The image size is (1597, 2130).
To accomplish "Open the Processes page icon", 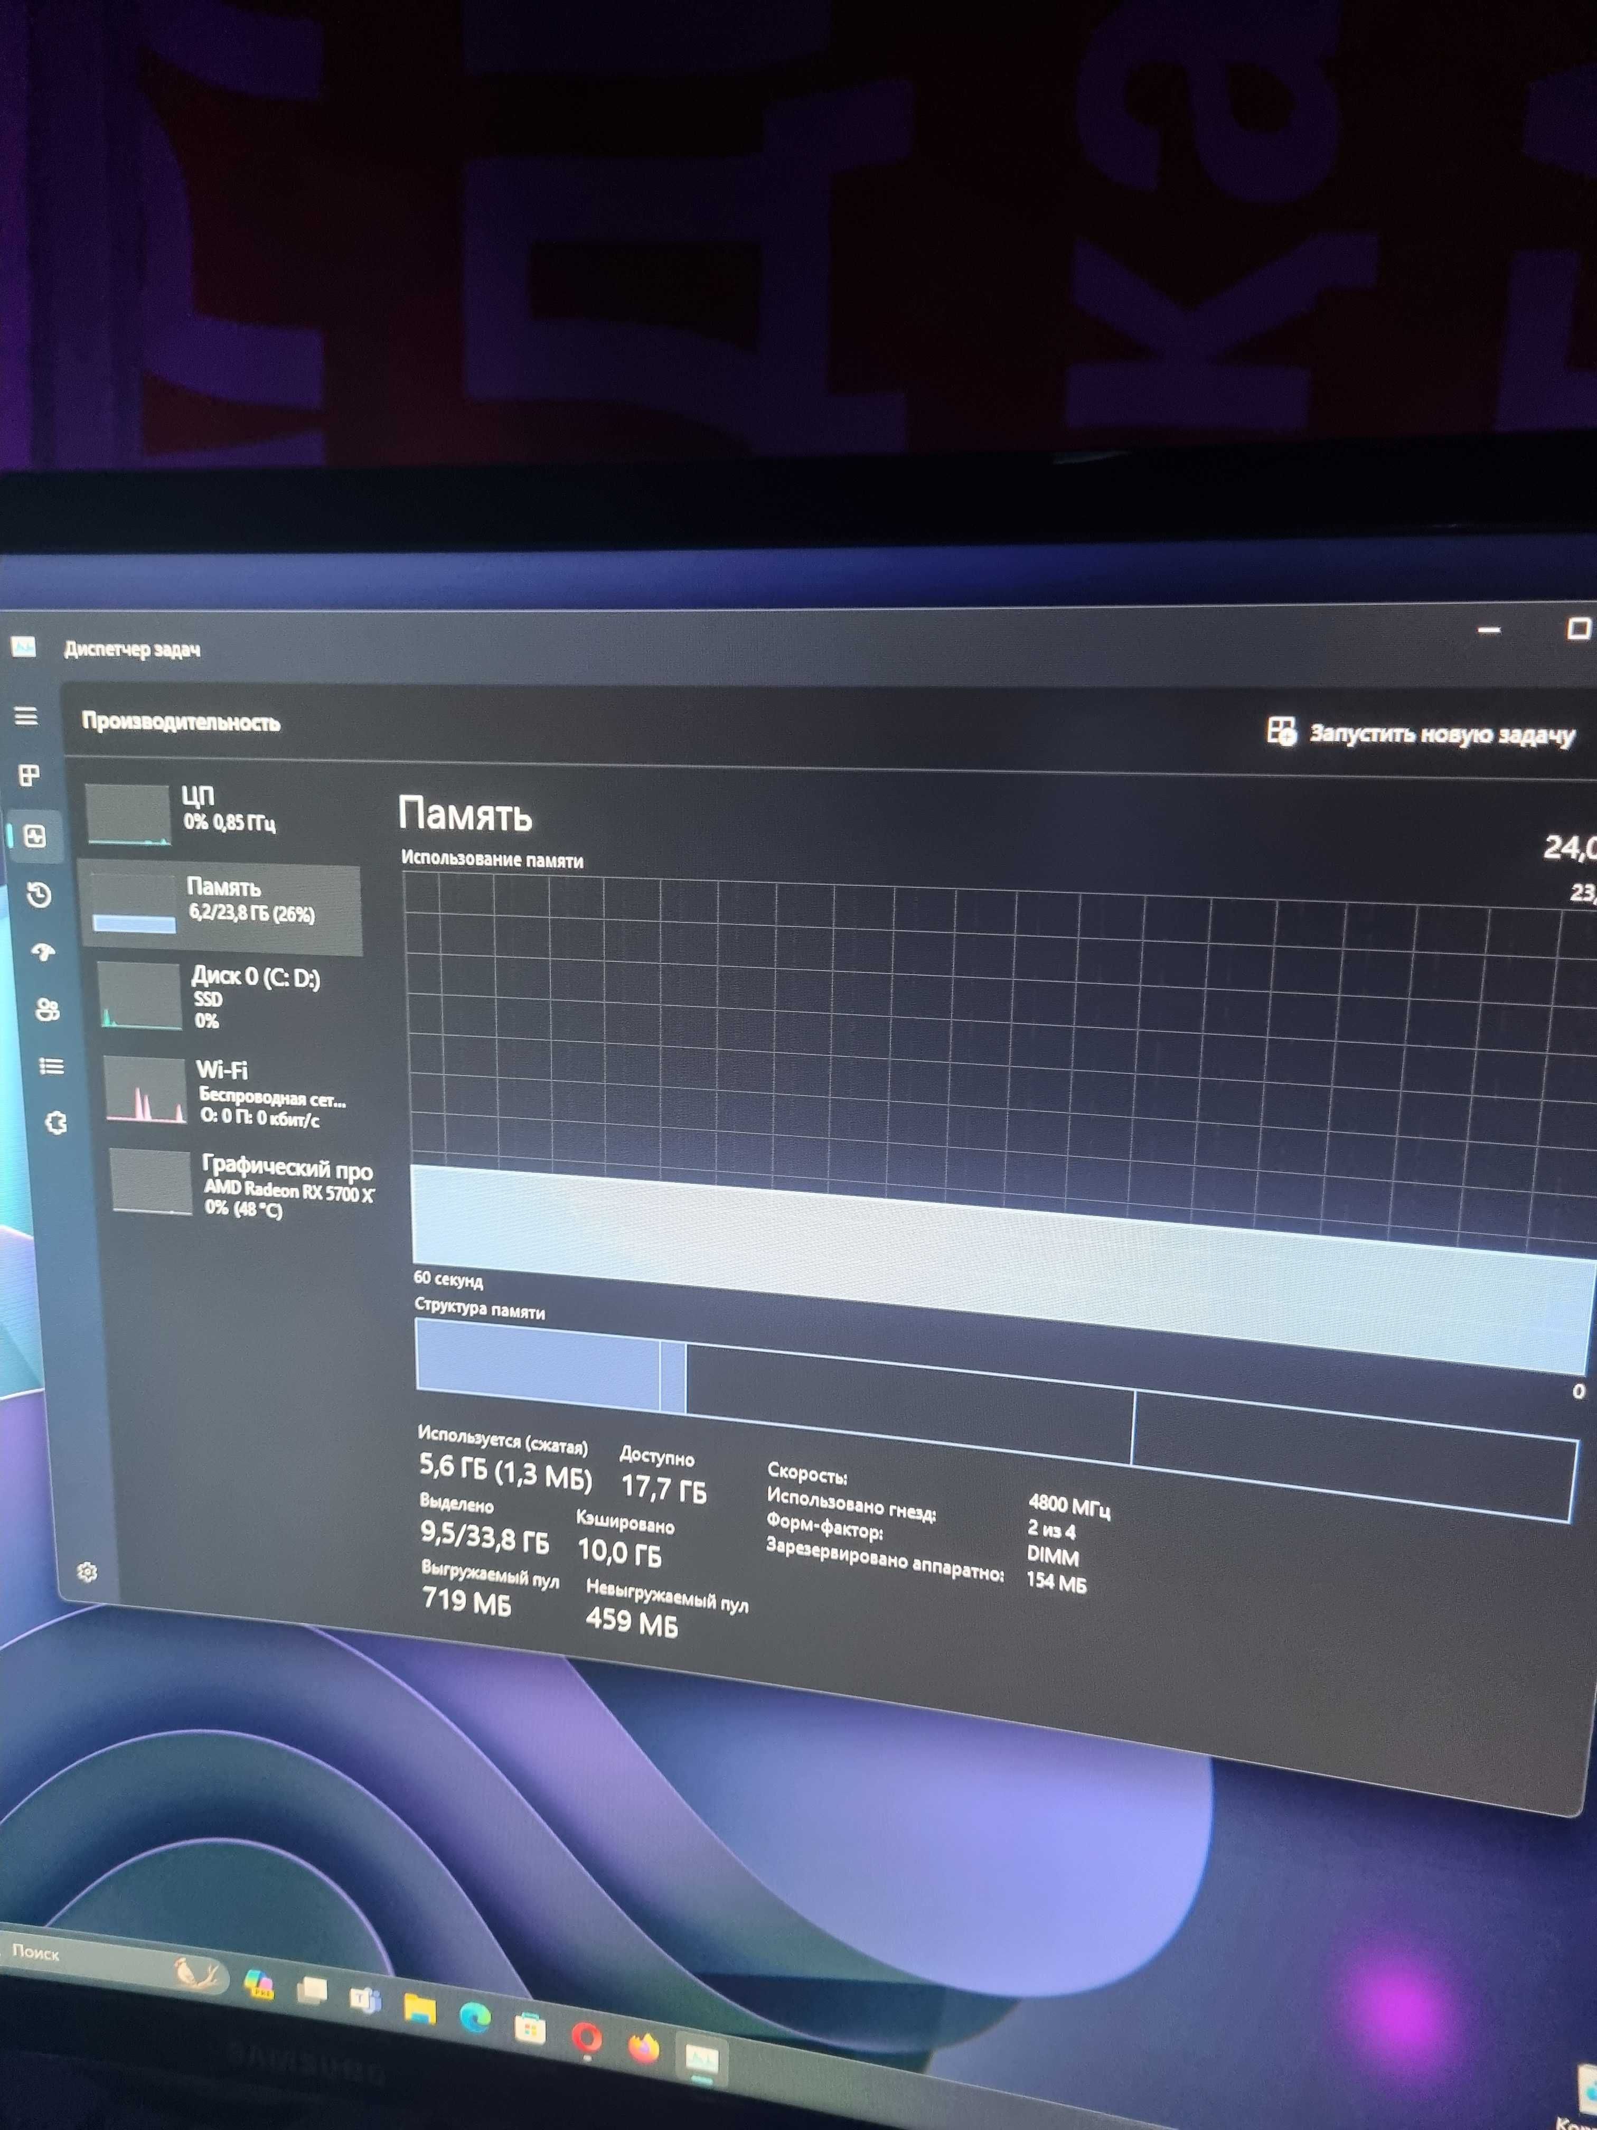I will [x=29, y=774].
